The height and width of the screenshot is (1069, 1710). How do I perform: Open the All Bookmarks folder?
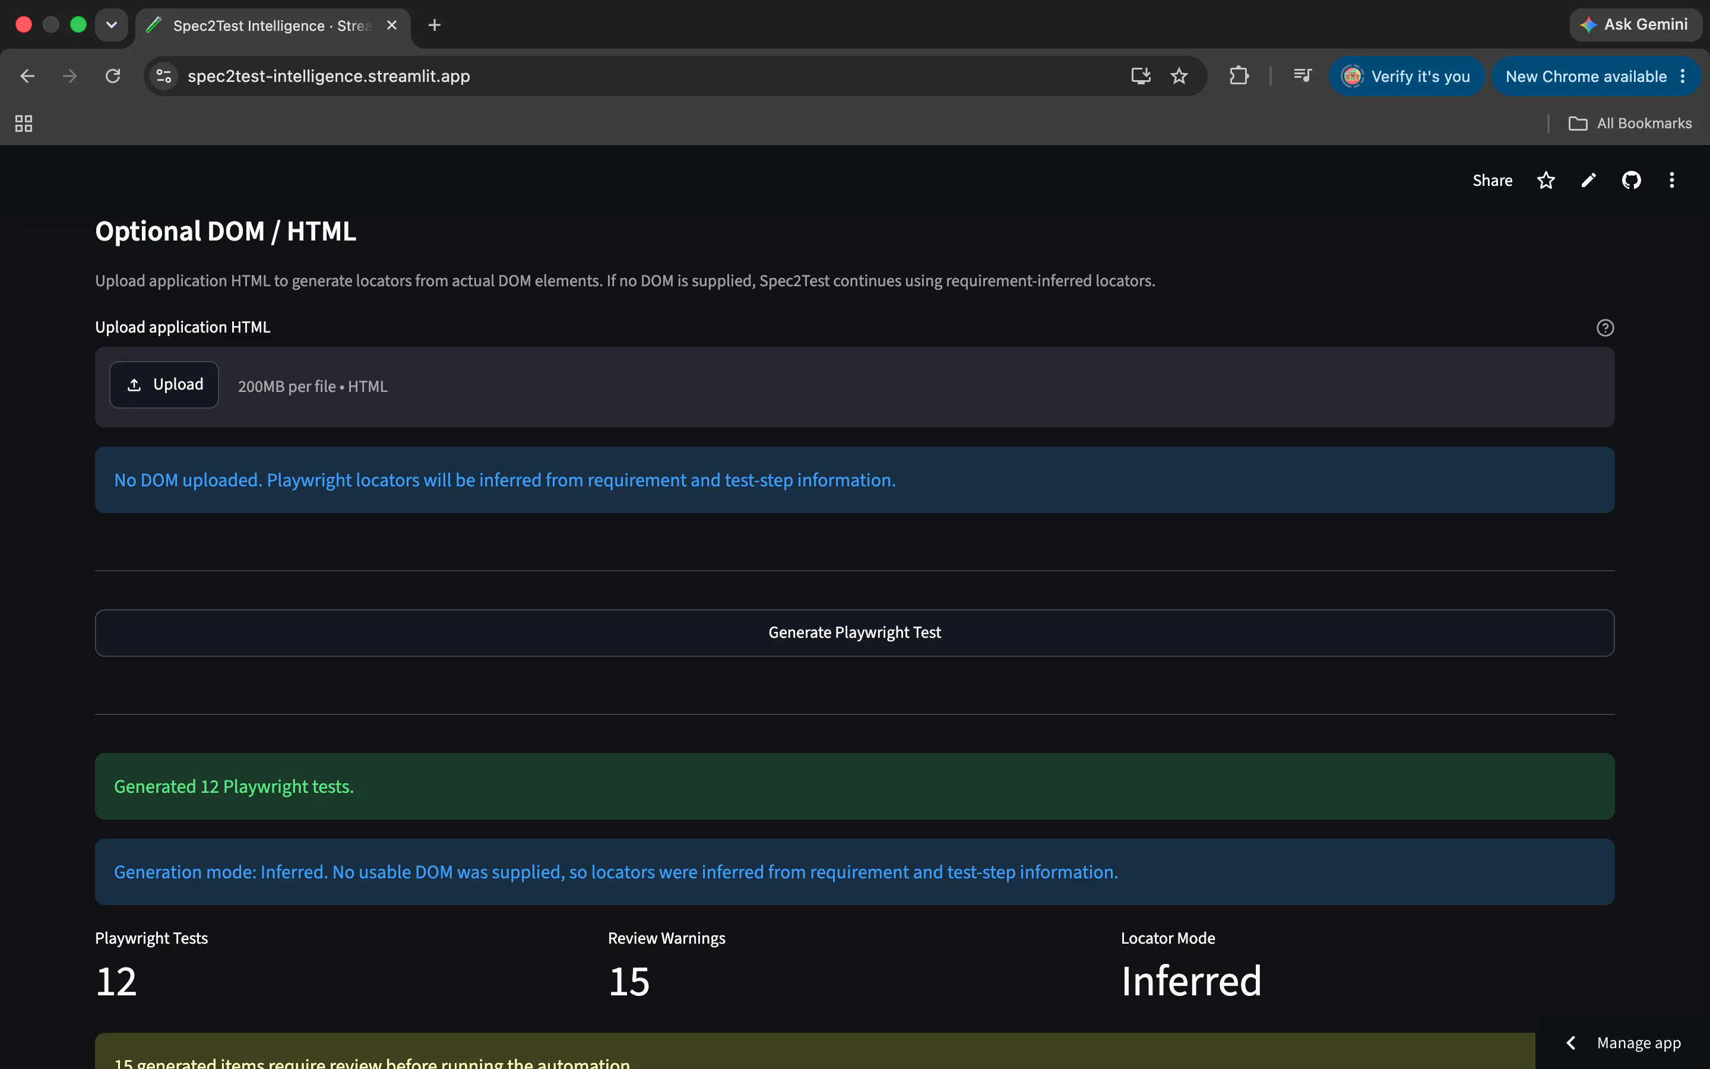coord(1630,124)
